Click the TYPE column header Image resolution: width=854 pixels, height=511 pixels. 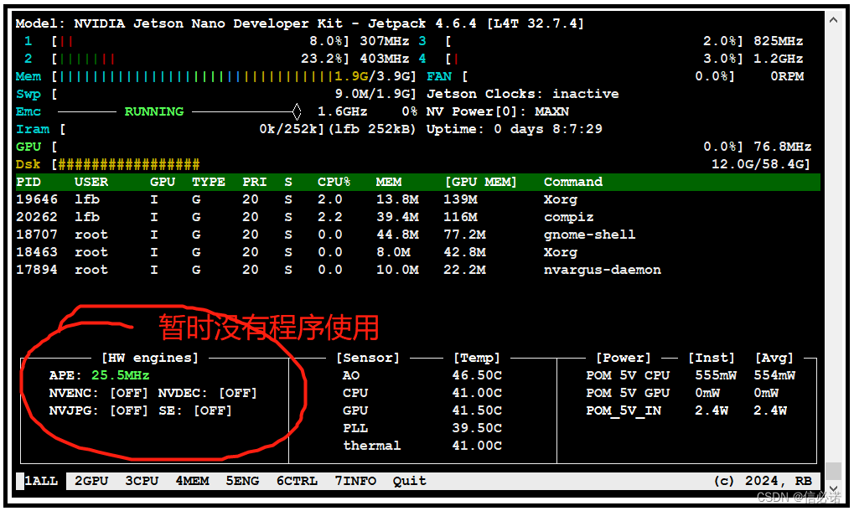point(209,183)
